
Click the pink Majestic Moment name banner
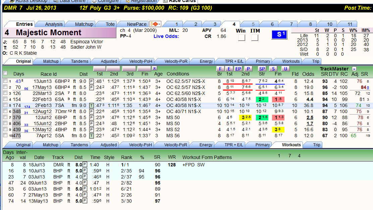pos(59,33)
